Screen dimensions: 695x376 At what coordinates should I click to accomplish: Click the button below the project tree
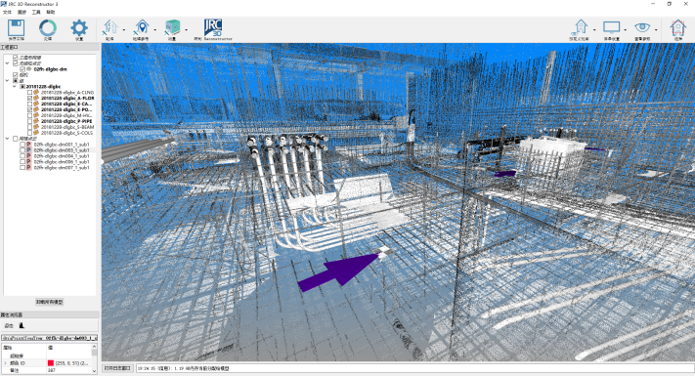pyautogui.click(x=49, y=302)
